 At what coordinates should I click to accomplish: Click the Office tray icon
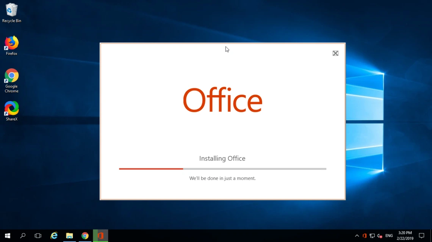[365, 236]
